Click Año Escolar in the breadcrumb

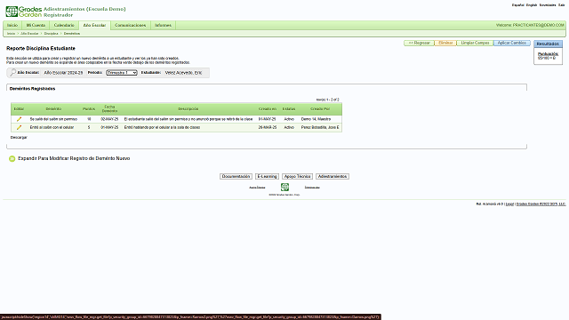[x=29, y=34]
